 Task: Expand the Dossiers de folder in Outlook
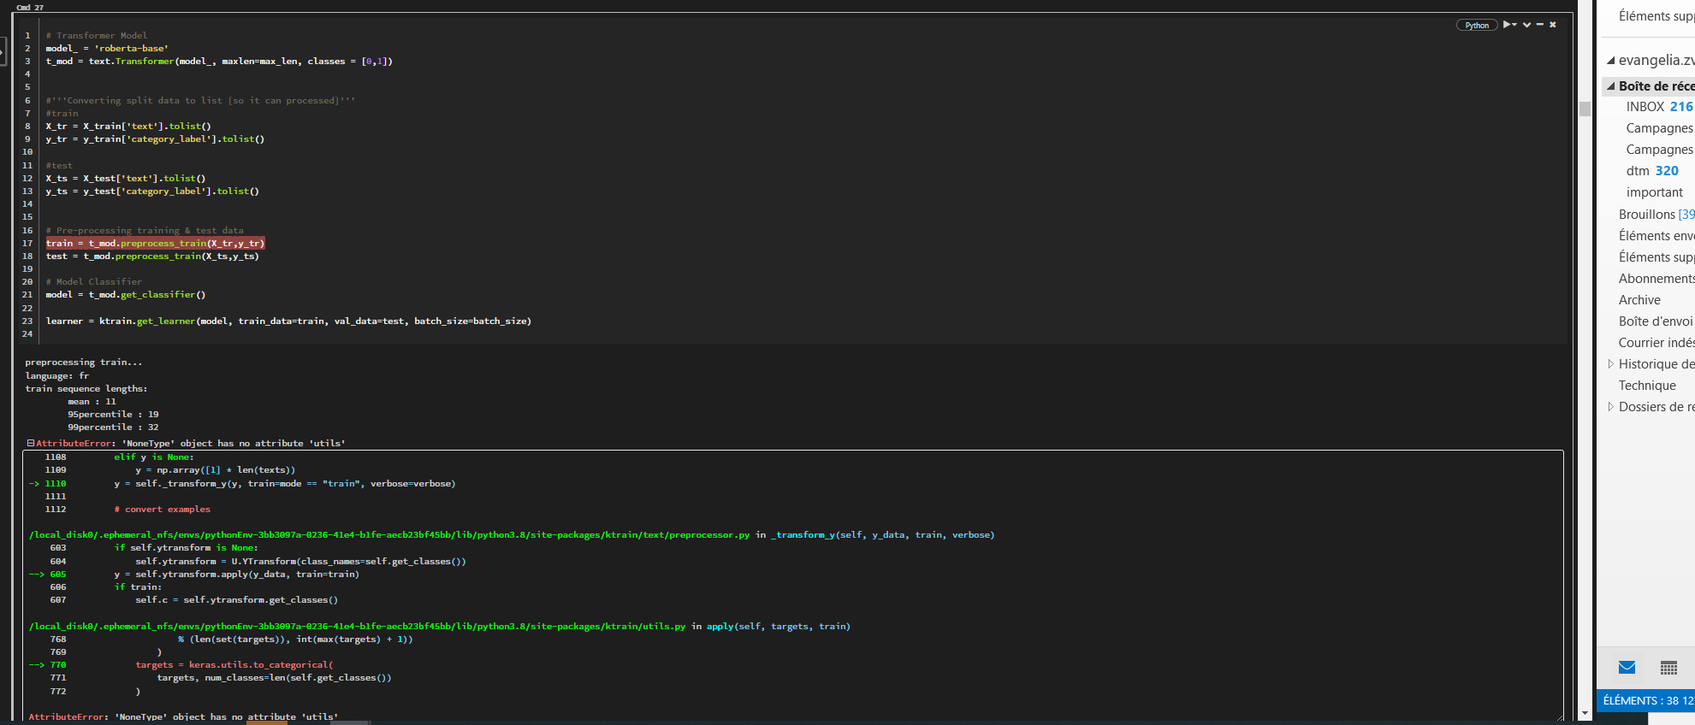click(1610, 407)
